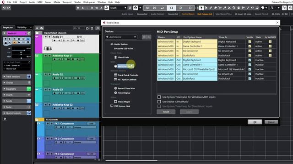Open the Project menu
The width and height of the screenshot is (293, 164).
point(23,2)
